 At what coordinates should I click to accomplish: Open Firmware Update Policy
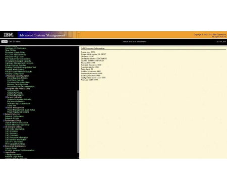15,52
